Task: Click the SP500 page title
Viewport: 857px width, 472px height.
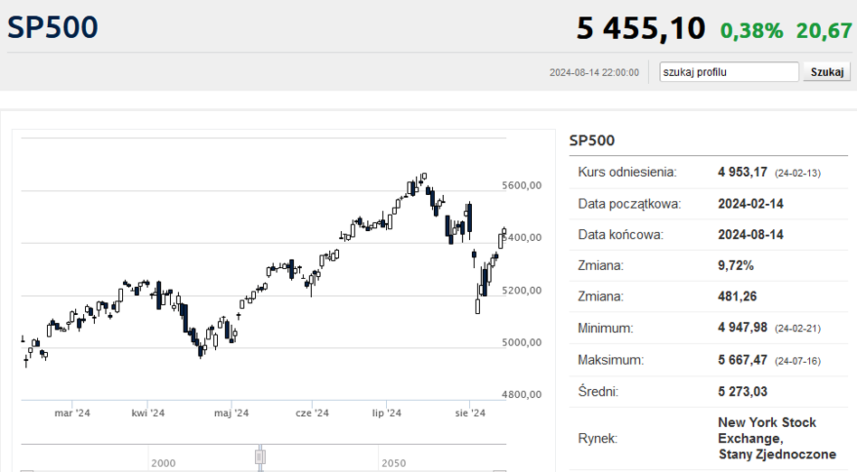Action: 52,27
